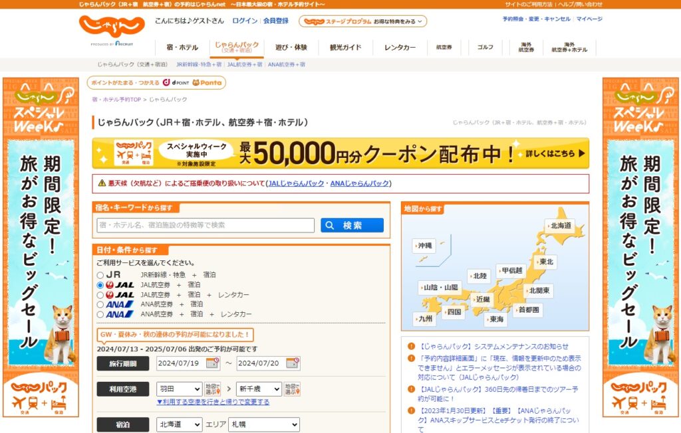
Task: Select ANA航空券+宿泊+レンタカー radio option
Action: [100, 315]
